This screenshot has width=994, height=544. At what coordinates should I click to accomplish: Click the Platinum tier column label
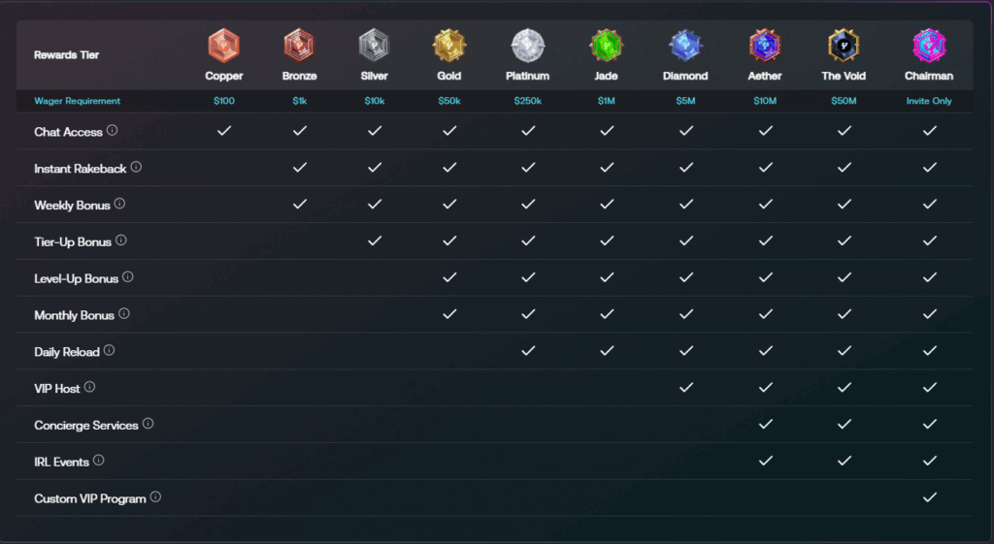point(527,76)
